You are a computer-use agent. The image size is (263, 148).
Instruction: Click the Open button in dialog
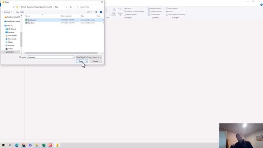81,61
